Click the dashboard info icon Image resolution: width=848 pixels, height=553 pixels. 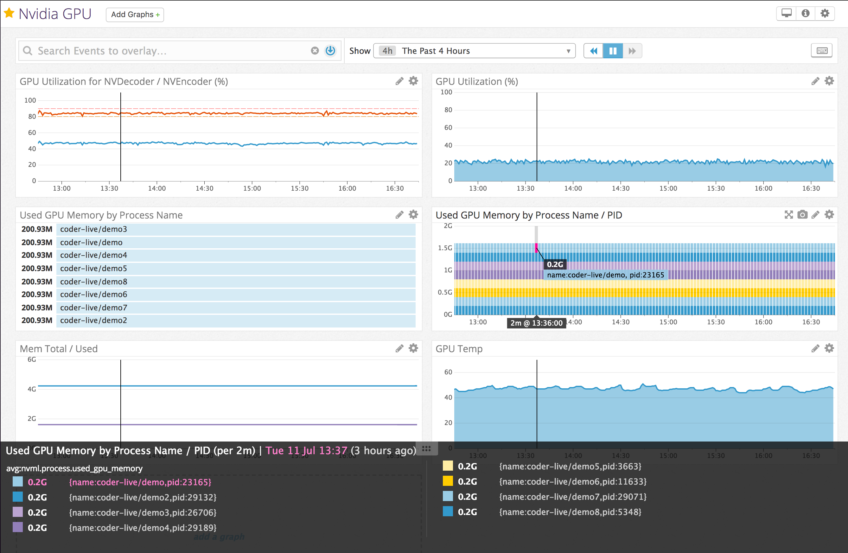tap(805, 14)
